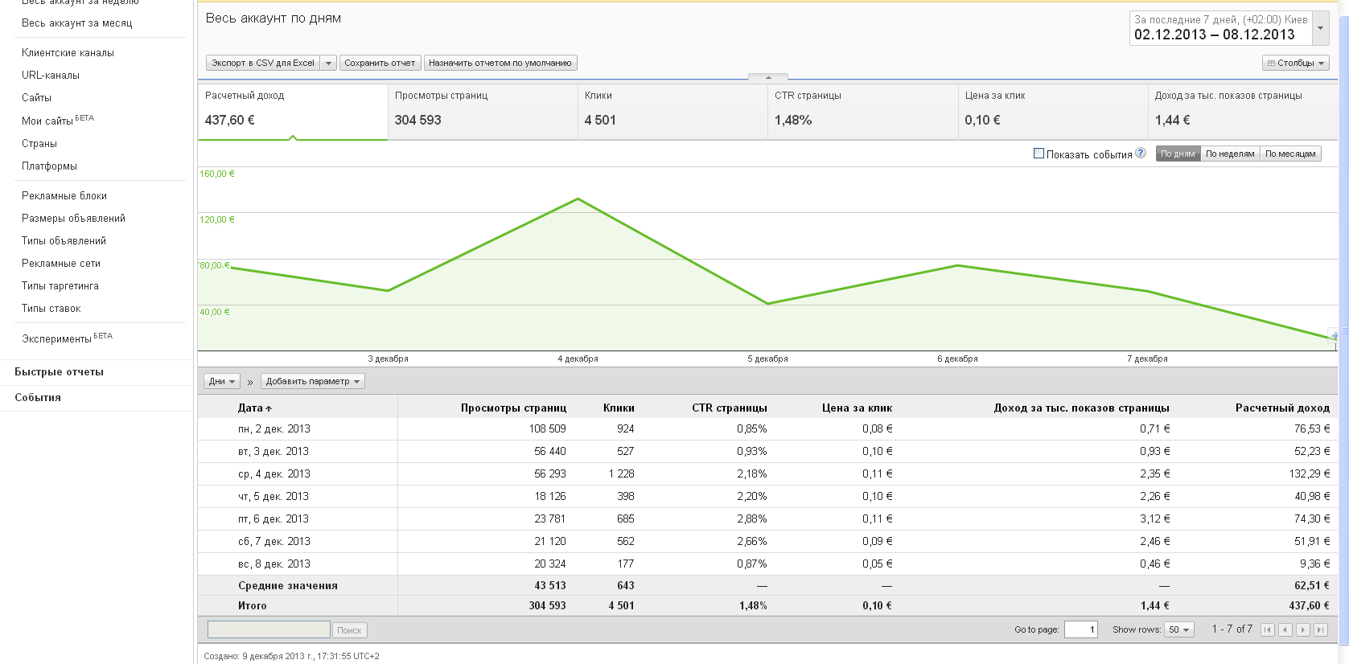The image size is (1349, 664).
Task: Click the 'Go to page' input field
Action: point(1080,630)
